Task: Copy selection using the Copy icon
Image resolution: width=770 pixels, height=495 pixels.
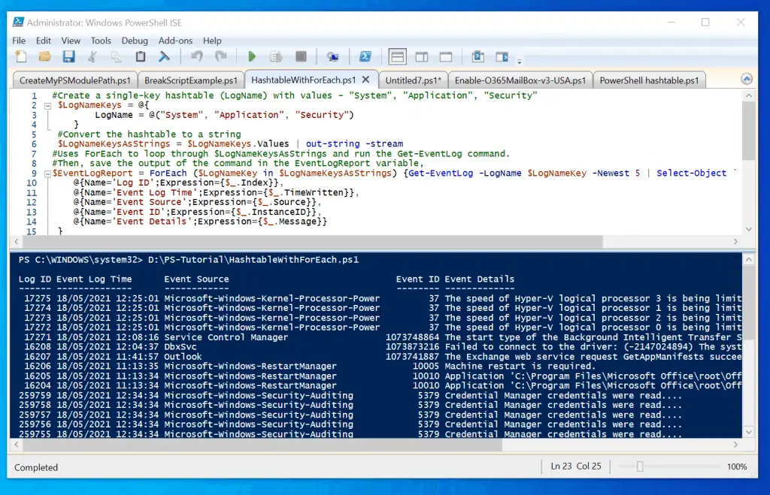Action: 117,57
